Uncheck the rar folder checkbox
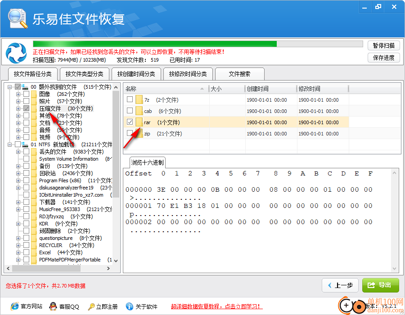This screenshot has height=315, width=405. 130,122
